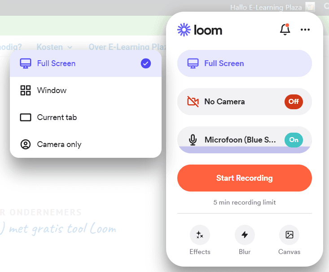
Task: Turn on the camera with Off toggle
Action: pyautogui.click(x=294, y=102)
